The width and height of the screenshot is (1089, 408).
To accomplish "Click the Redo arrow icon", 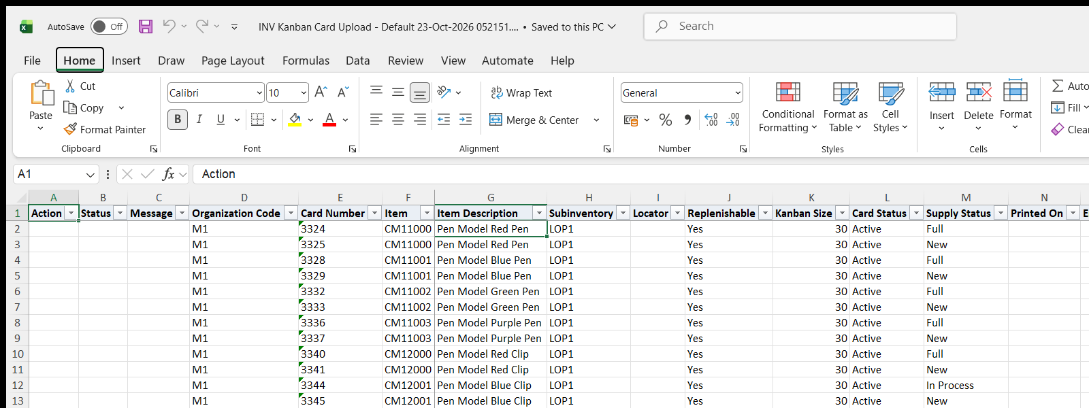I will click(x=202, y=27).
